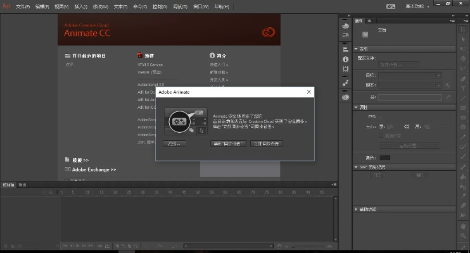Click the Adobe Exchange >> link
This screenshot has width=470, height=253.
pos(94,170)
